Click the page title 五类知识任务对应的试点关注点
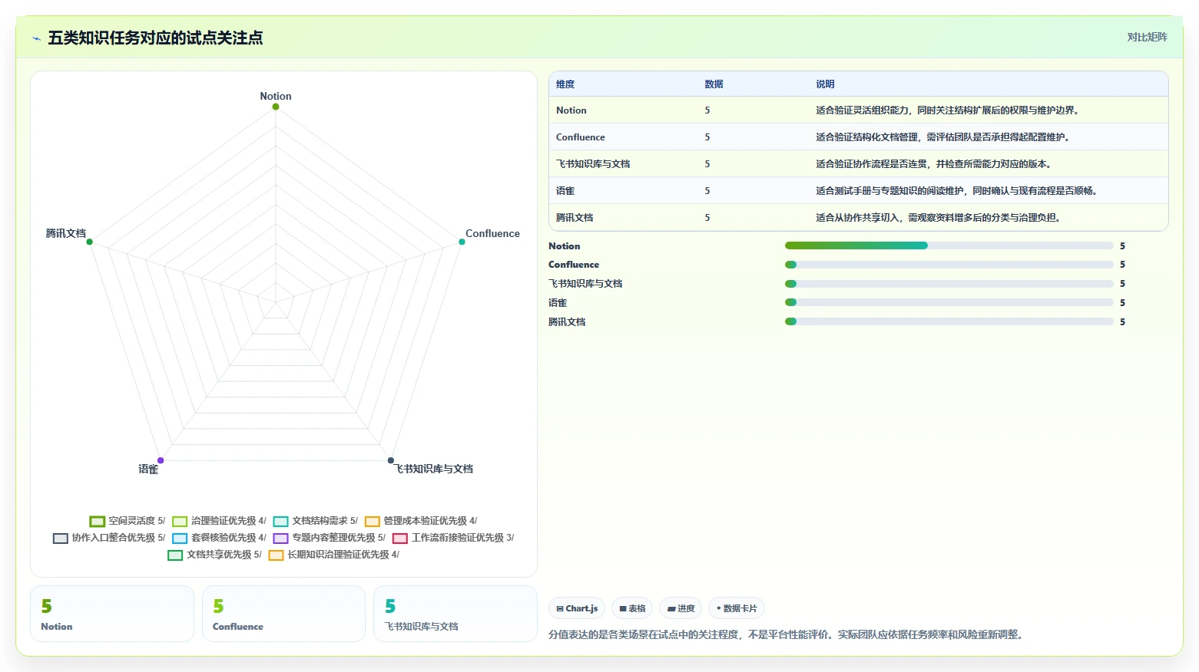Screen dimensions: 1199x672 point(155,38)
